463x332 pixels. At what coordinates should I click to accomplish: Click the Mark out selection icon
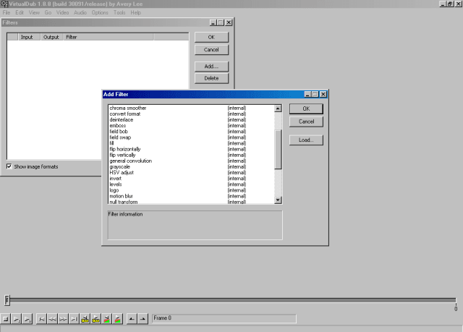[x=143, y=319]
